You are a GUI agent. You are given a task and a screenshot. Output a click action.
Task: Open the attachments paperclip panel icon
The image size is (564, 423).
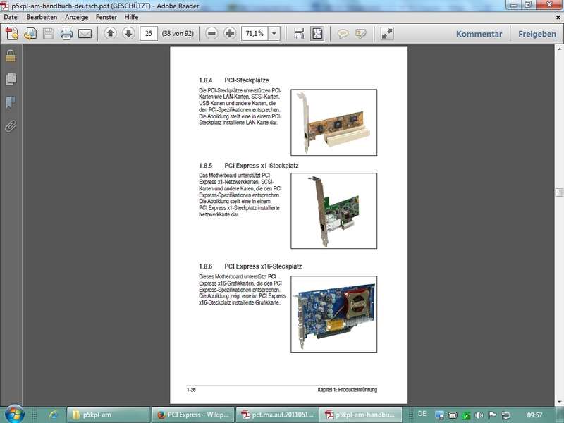pyautogui.click(x=11, y=126)
